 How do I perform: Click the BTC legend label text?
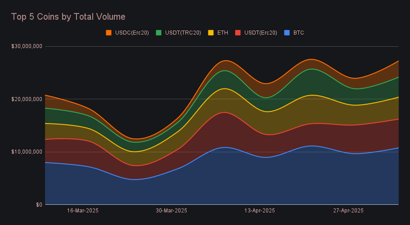tap(299, 33)
